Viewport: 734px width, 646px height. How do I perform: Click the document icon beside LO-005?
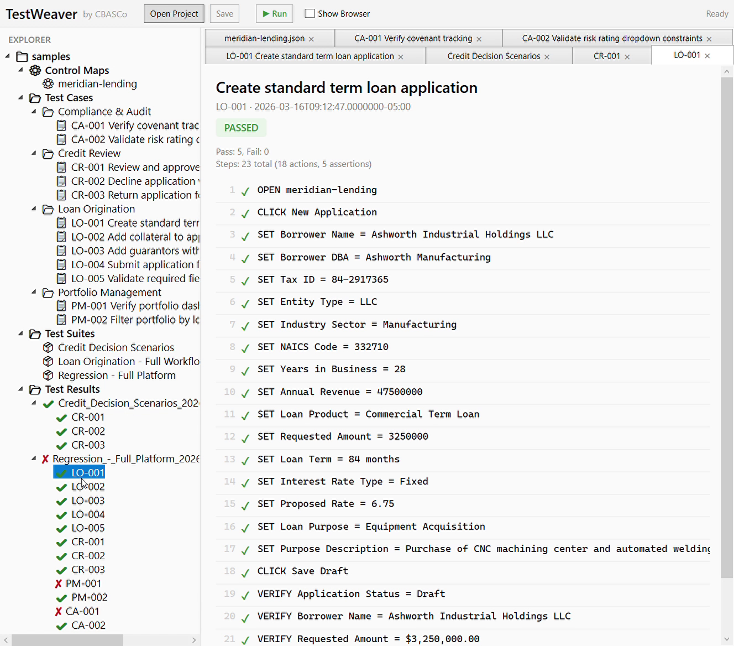click(62, 278)
